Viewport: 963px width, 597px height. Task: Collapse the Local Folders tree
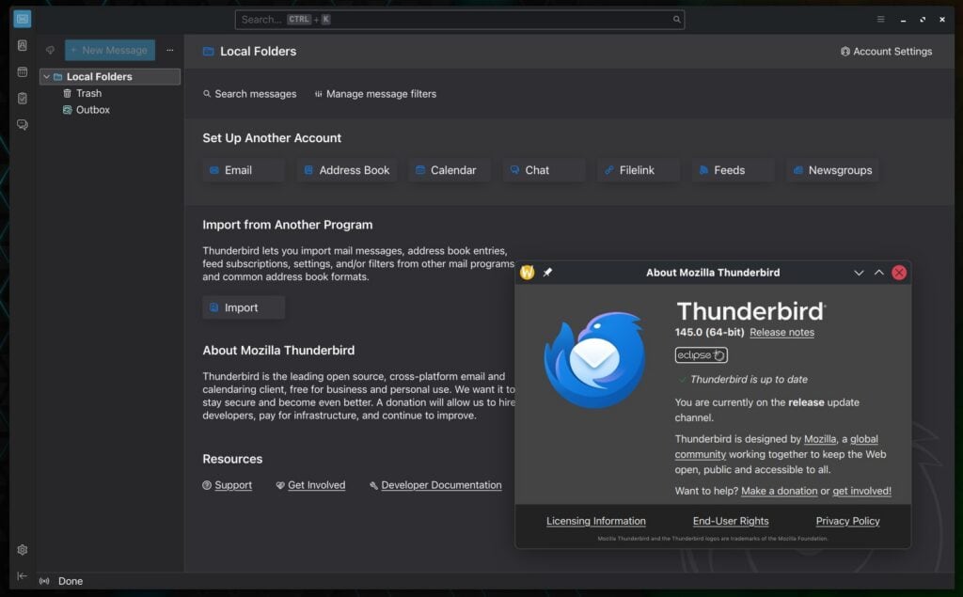[45, 76]
